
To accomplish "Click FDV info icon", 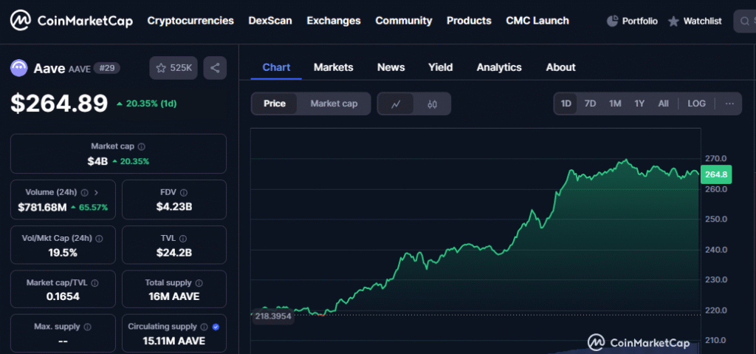I will (x=184, y=192).
